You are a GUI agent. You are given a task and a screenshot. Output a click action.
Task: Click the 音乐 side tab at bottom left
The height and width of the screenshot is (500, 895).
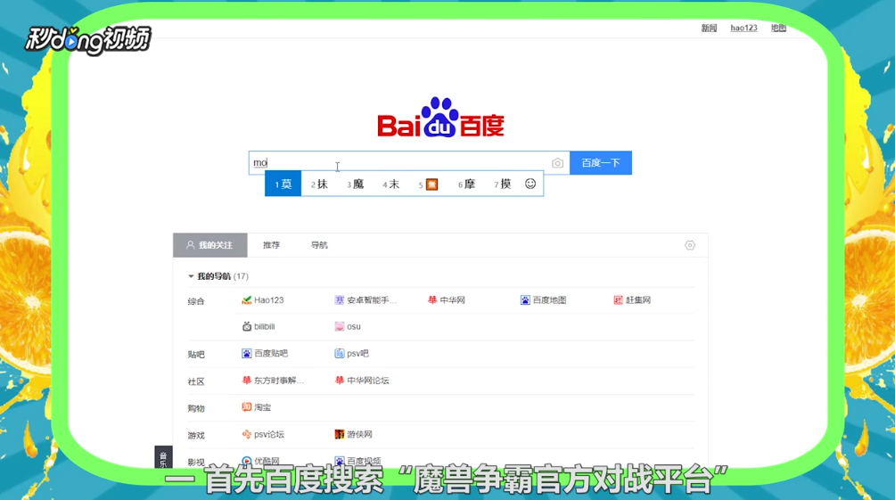coord(163,458)
